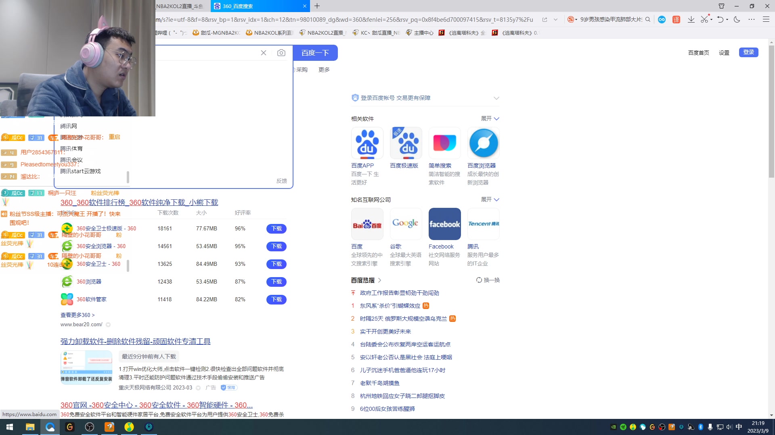This screenshot has width=775, height=435.
Task: Open the 简单搜索 app icon
Action: (445, 143)
